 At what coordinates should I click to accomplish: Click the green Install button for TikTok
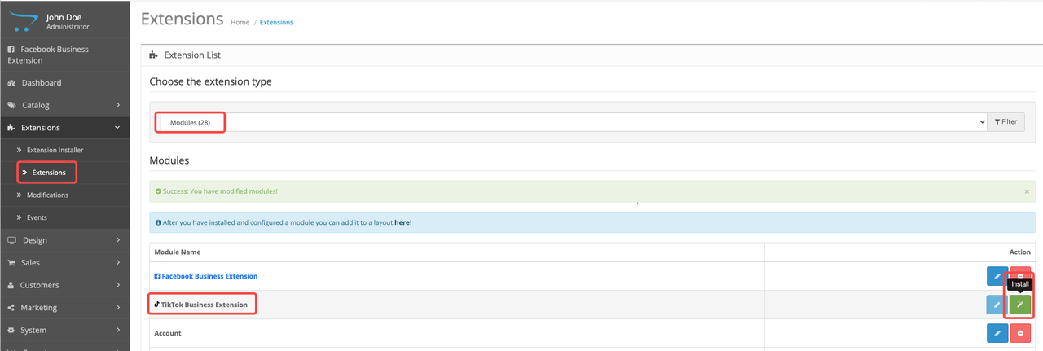[x=1020, y=305]
